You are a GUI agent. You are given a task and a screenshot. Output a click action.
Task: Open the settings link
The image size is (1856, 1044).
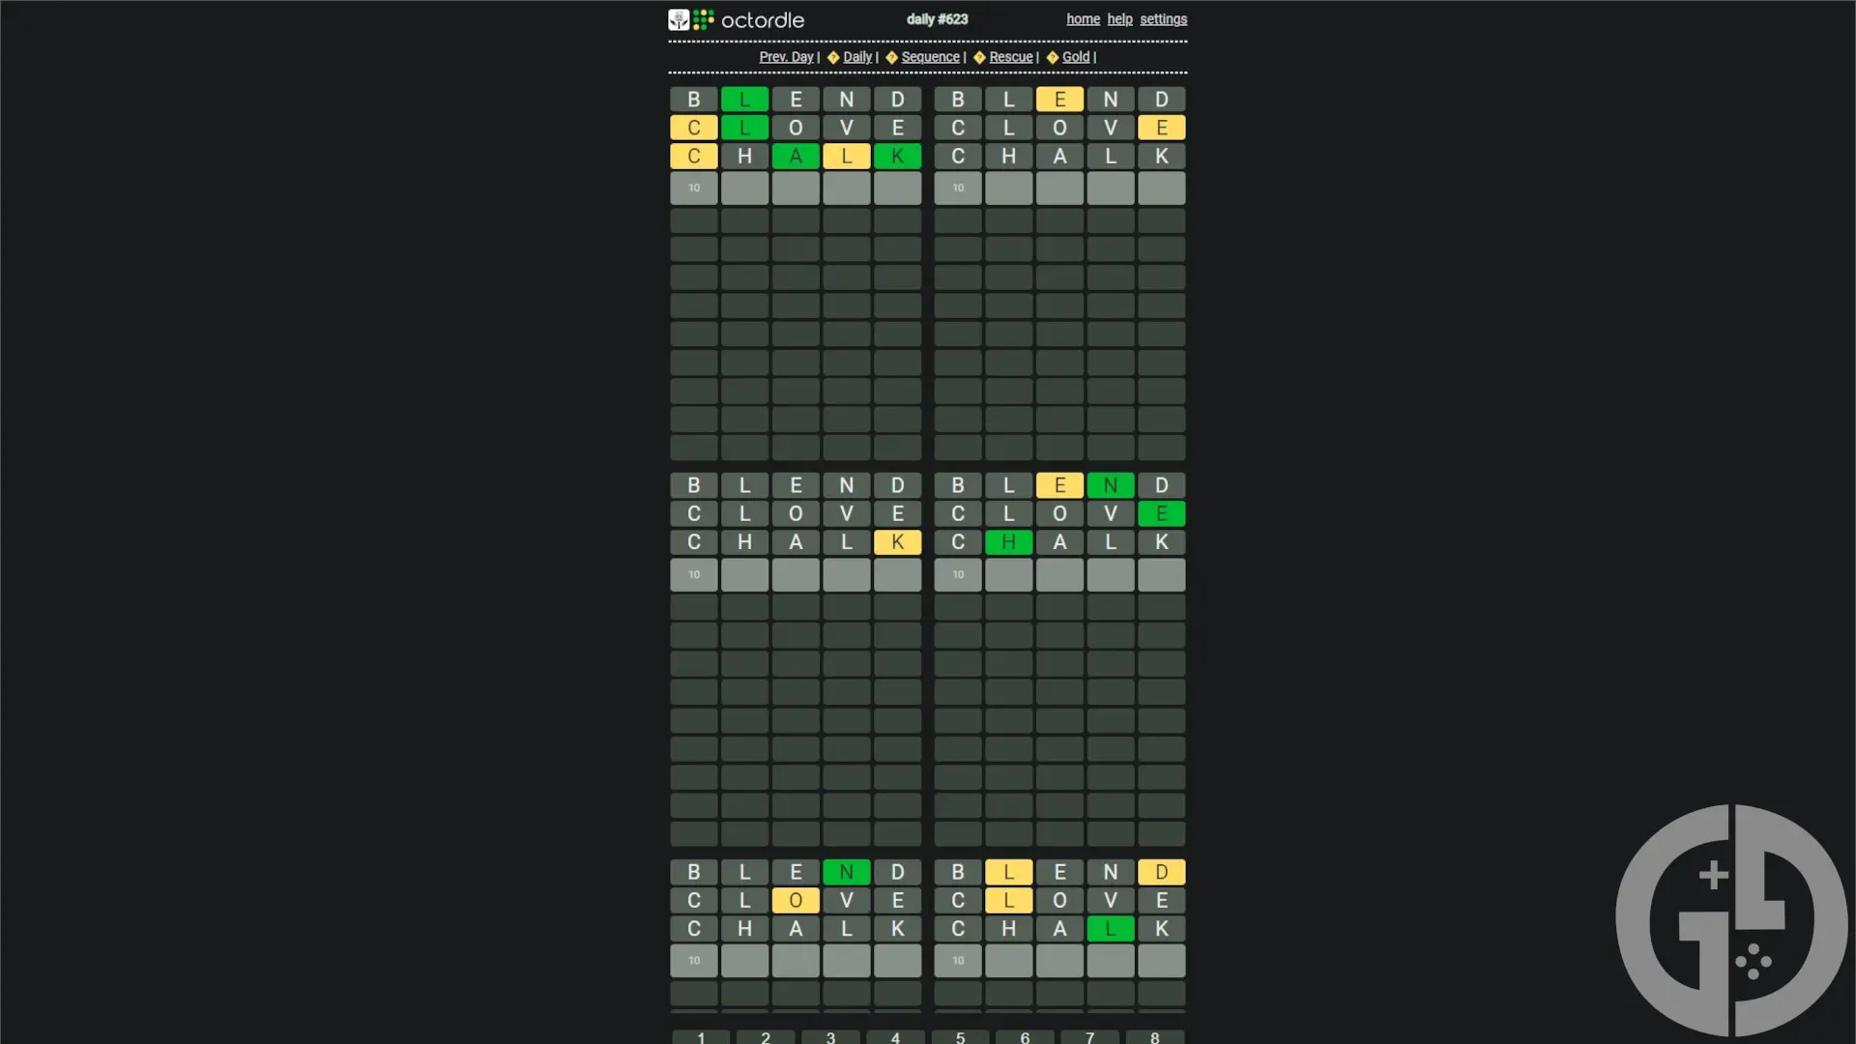(x=1163, y=19)
